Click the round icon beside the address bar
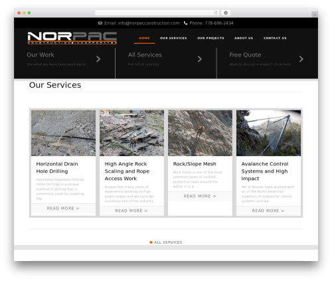 coord(226,13)
